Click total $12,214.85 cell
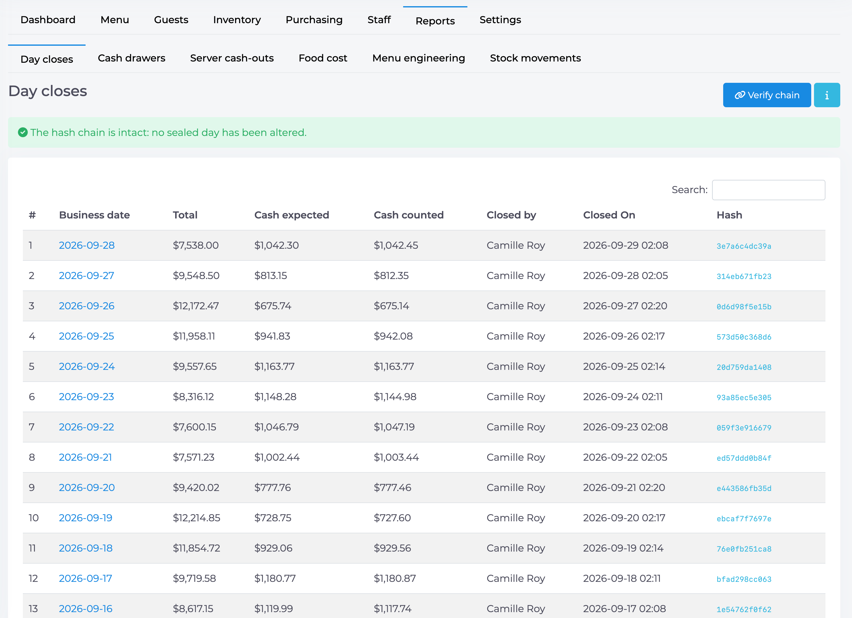 point(196,518)
